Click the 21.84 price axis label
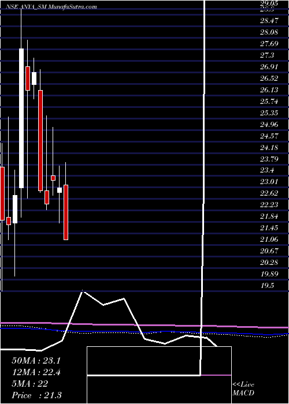Screen dimensions: 289x404 (269, 216)
